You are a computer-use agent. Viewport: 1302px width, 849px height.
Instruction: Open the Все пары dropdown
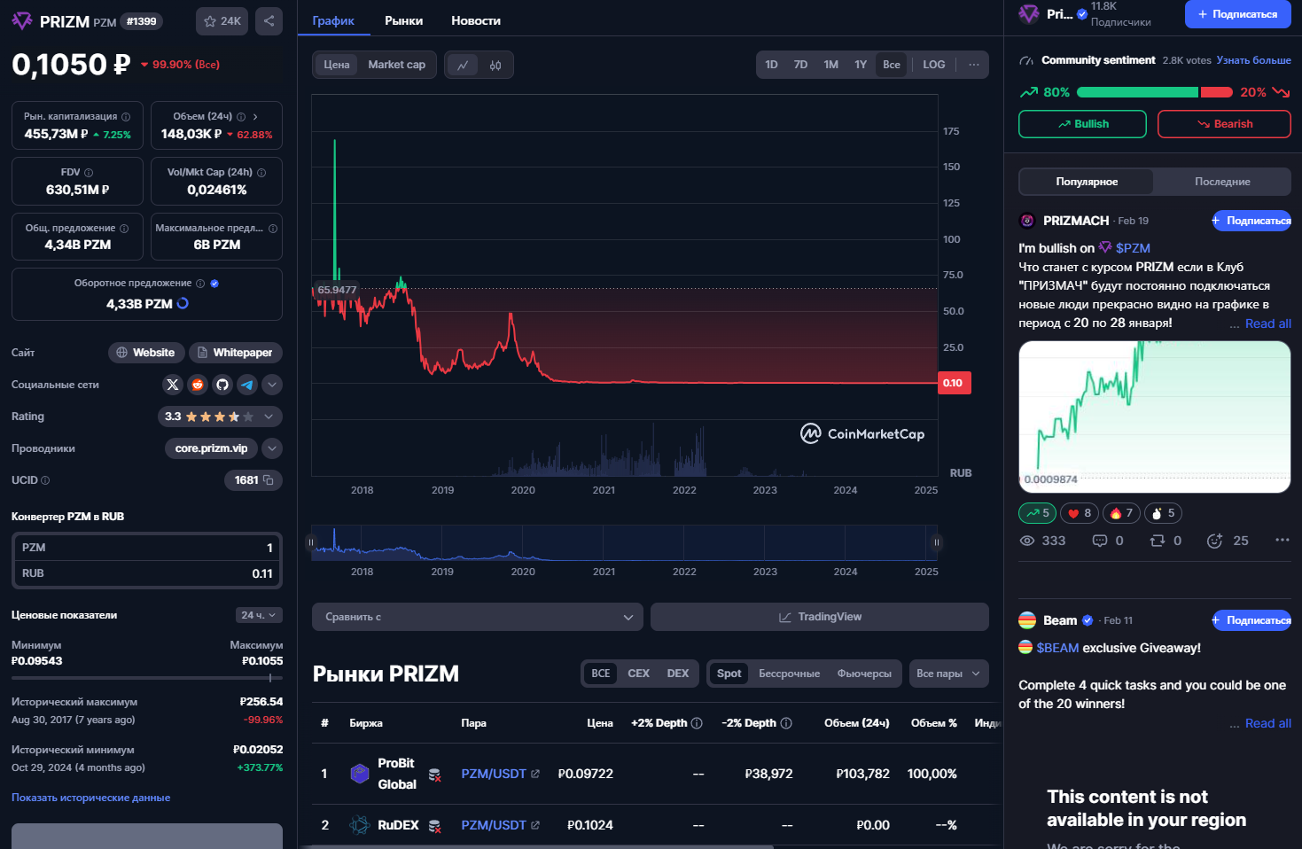tap(949, 674)
